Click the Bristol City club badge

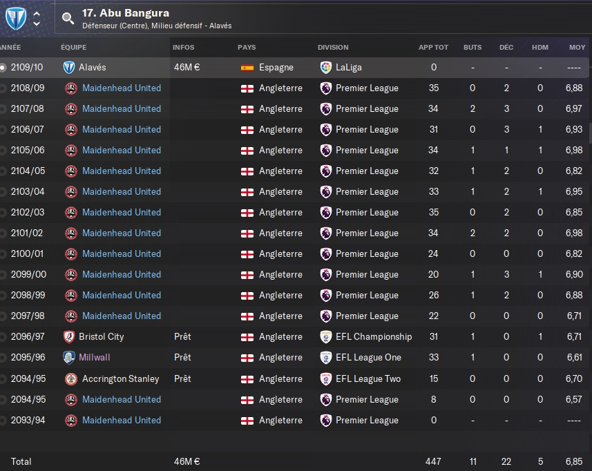69,336
